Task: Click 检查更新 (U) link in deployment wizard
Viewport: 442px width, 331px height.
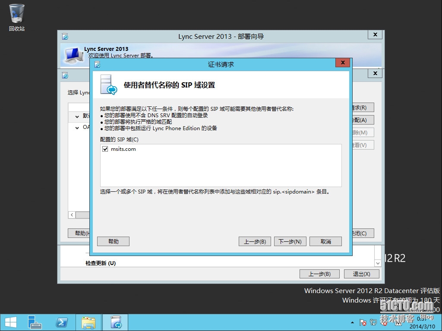Action: click(101, 263)
